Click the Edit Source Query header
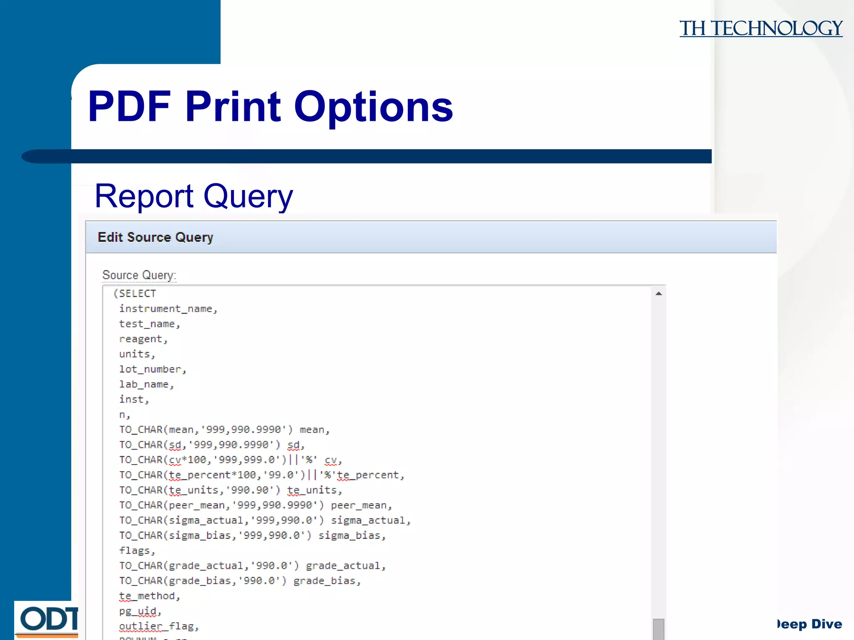 [431, 237]
